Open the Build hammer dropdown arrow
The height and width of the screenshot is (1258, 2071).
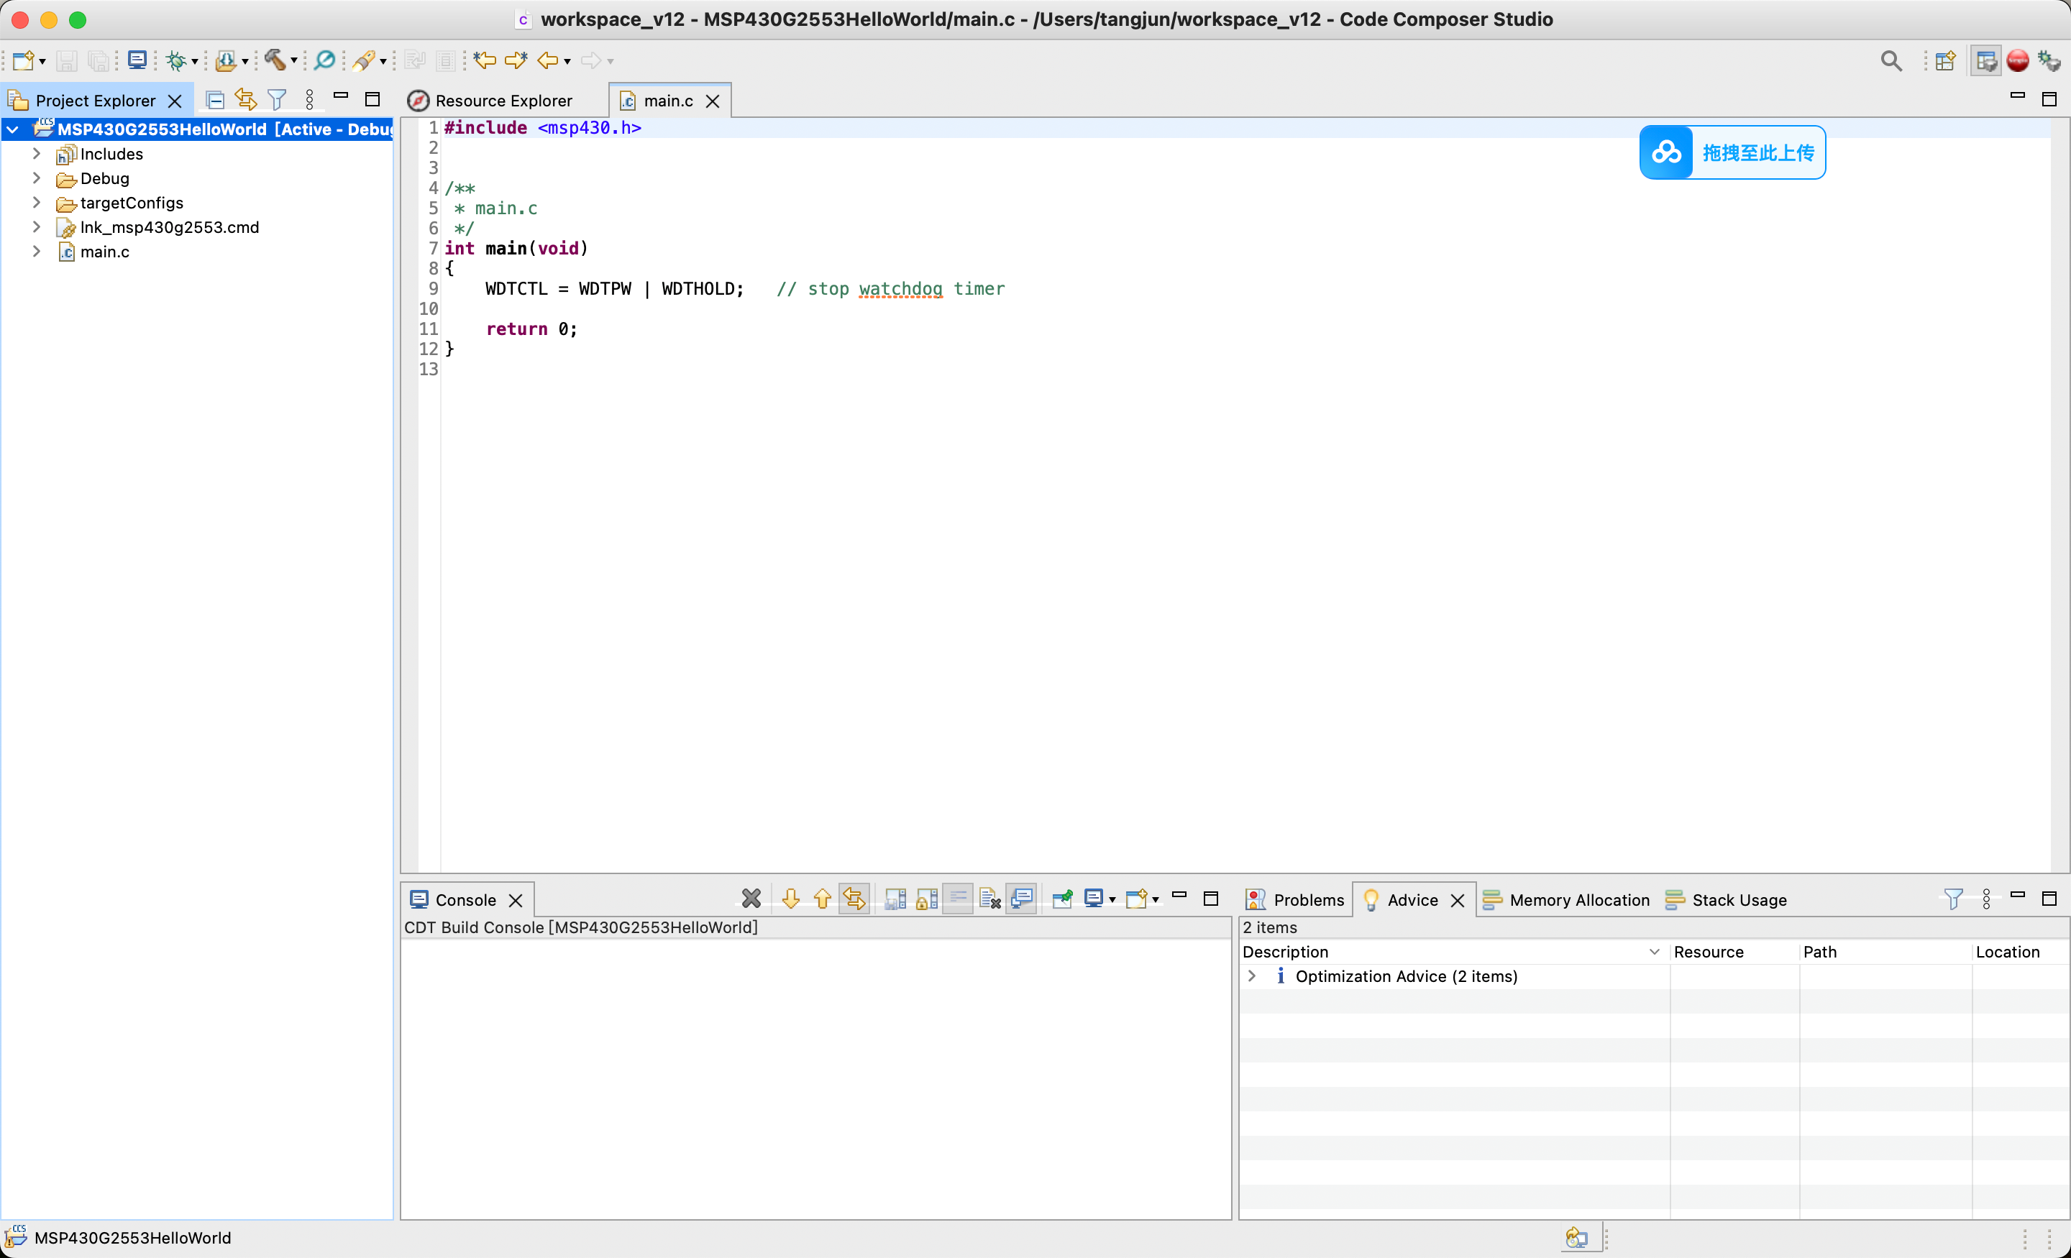[x=293, y=61]
